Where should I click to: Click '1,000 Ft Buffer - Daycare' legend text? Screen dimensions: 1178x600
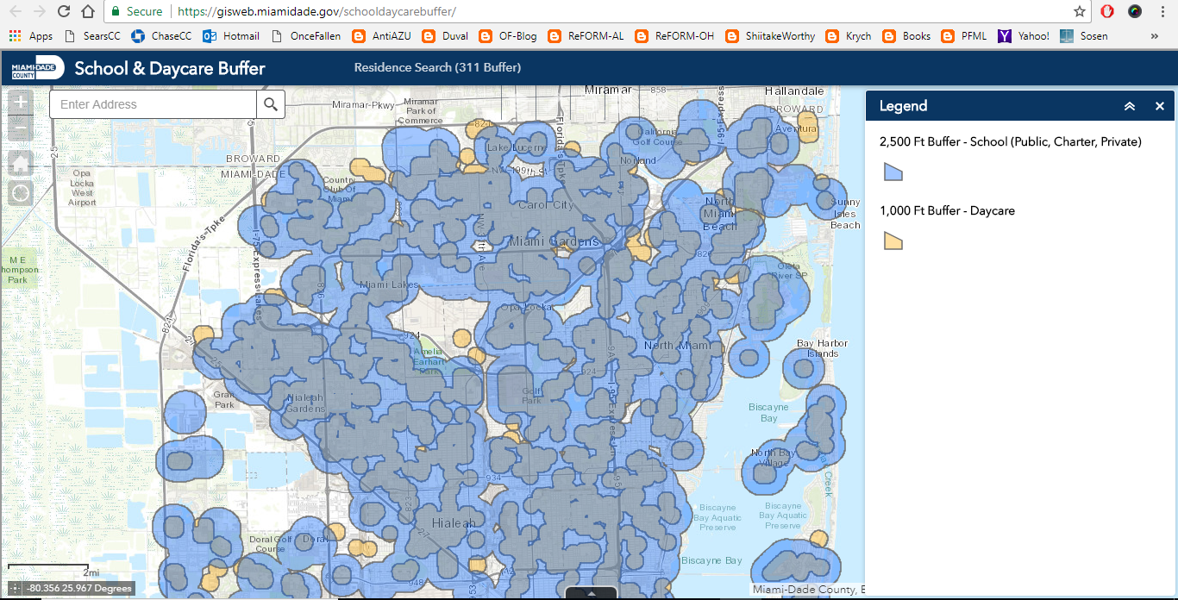click(947, 210)
